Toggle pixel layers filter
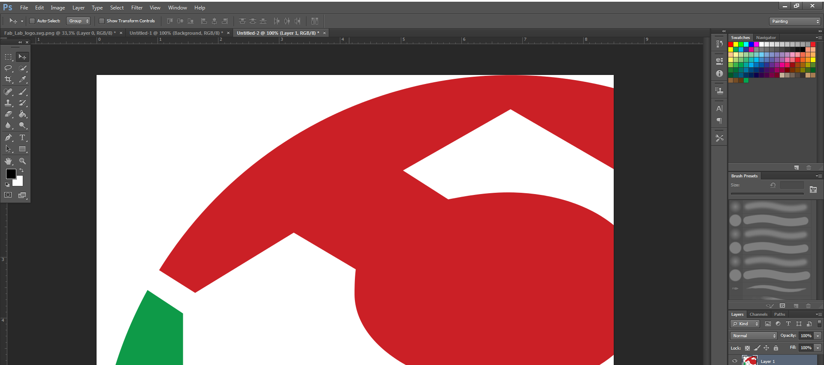This screenshot has height=365, width=824. pyautogui.click(x=768, y=324)
